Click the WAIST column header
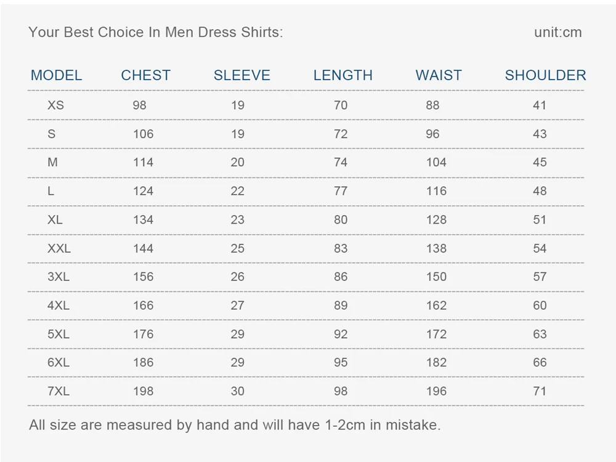 coord(438,75)
